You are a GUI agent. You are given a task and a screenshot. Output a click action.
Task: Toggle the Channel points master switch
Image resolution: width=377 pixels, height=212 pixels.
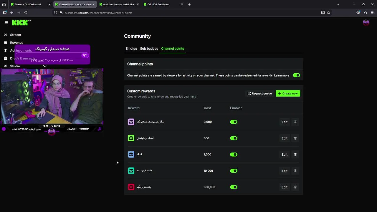coord(296,75)
